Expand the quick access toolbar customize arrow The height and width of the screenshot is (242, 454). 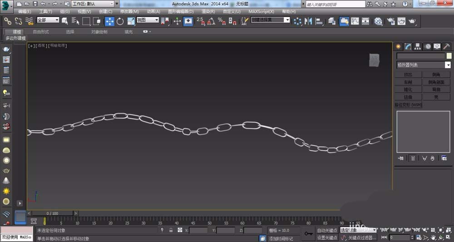pyautogui.click(x=117, y=4)
